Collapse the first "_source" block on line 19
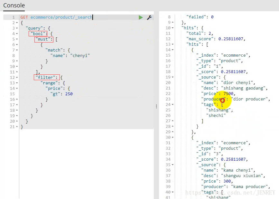Image resolution: width=279 pixels, height=199 pixels. (172, 77)
